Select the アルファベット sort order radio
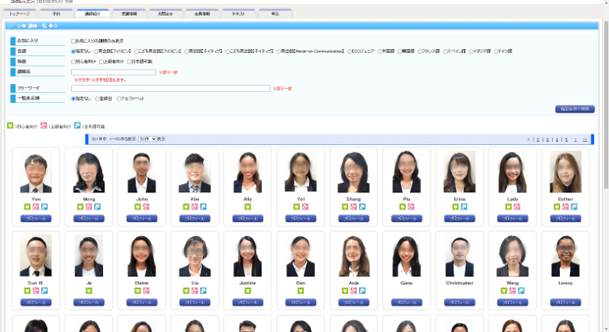The height and width of the screenshot is (332, 609). coord(118,98)
